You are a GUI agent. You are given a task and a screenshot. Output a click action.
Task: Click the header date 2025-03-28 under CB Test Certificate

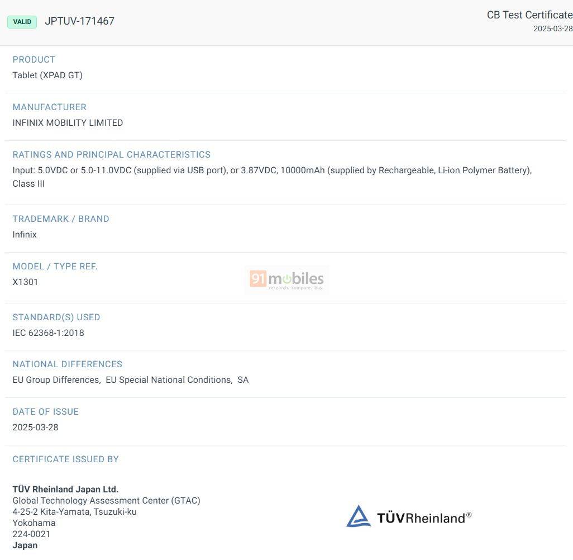[x=553, y=29]
